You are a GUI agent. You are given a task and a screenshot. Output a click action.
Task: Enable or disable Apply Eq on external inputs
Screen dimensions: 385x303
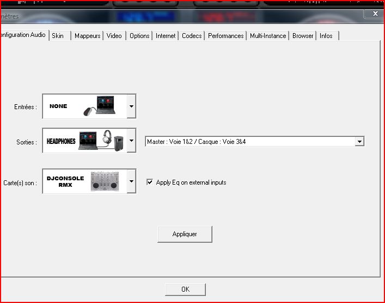point(150,182)
